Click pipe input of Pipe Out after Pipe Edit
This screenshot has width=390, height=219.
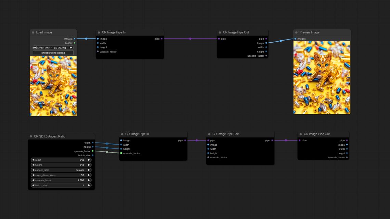click(x=300, y=141)
